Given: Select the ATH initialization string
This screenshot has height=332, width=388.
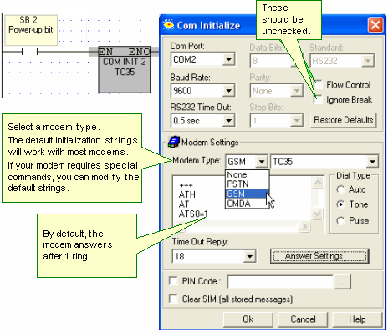Looking at the screenshot, I should point(187,194).
